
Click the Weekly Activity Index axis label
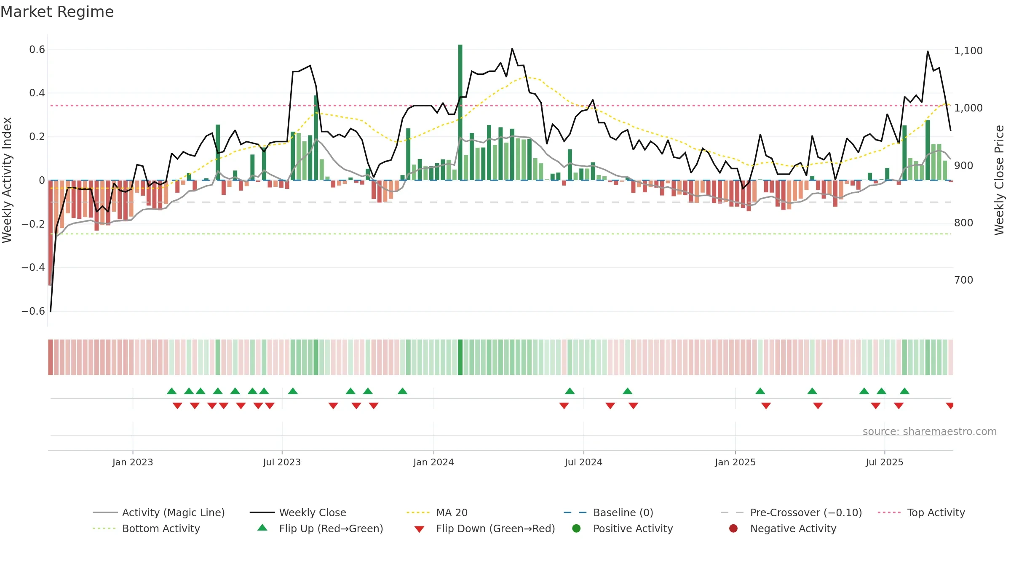(7, 180)
